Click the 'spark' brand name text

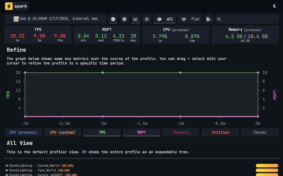[21, 6]
